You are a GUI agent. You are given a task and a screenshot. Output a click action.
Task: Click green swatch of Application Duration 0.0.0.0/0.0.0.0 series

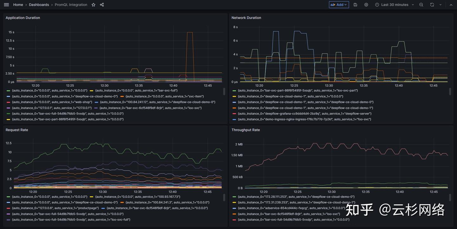point(9,91)
